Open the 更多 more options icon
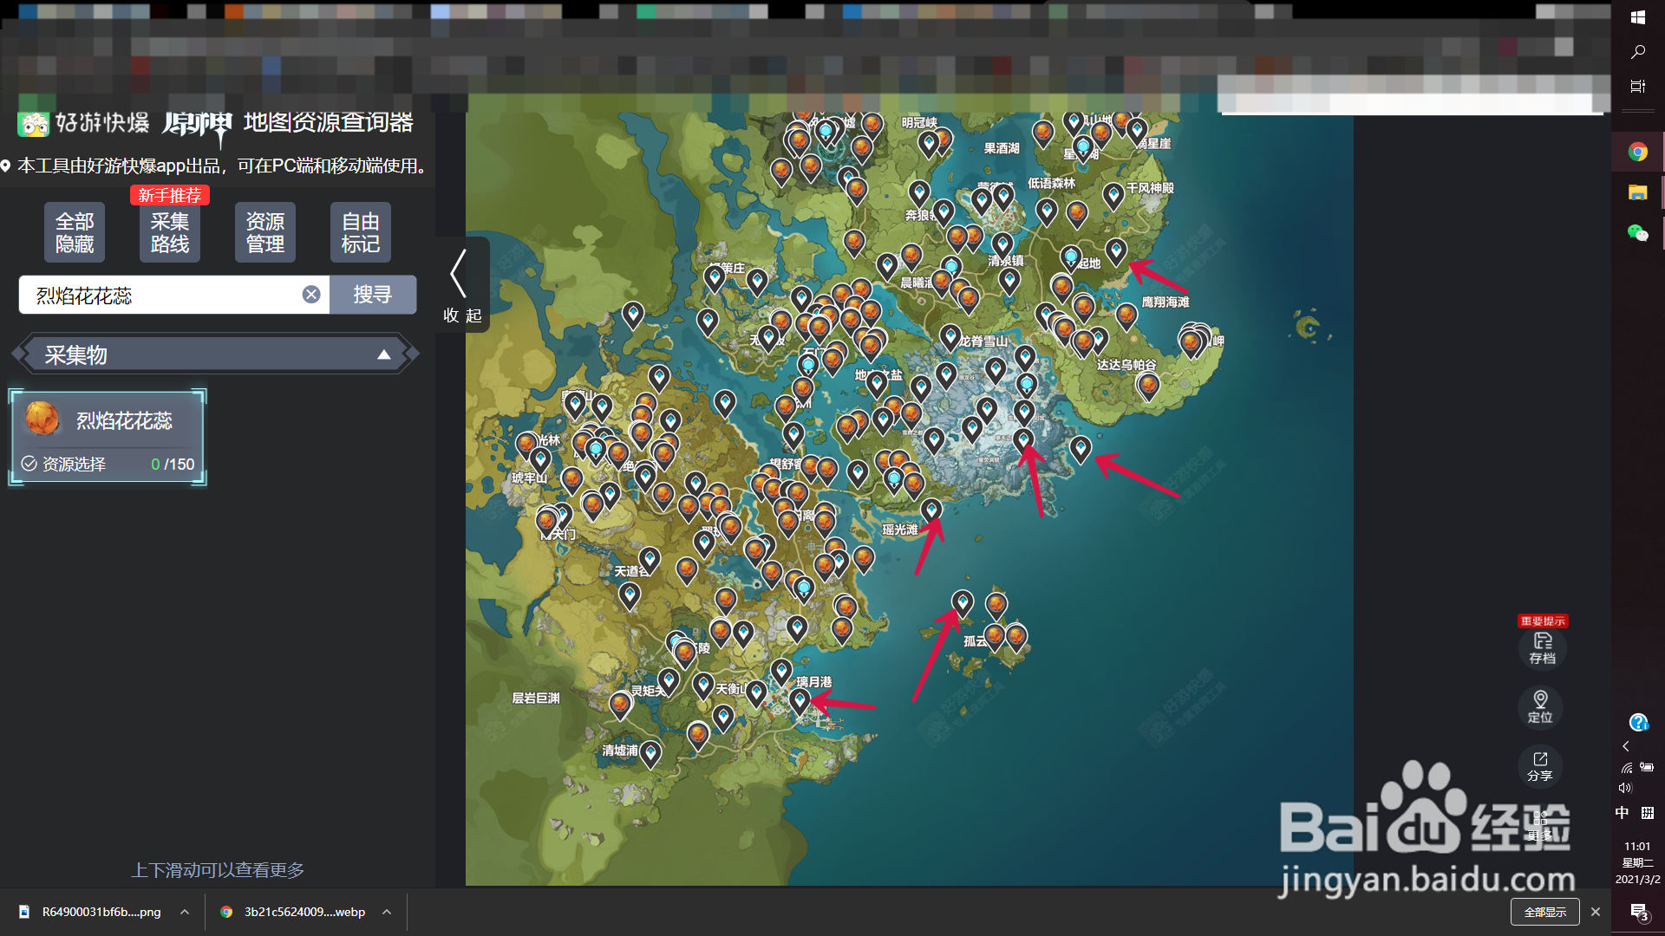 [1540, 823]
